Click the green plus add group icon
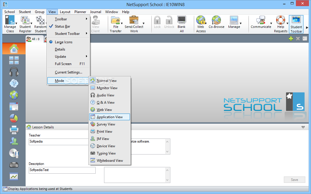 pos(291,39)
